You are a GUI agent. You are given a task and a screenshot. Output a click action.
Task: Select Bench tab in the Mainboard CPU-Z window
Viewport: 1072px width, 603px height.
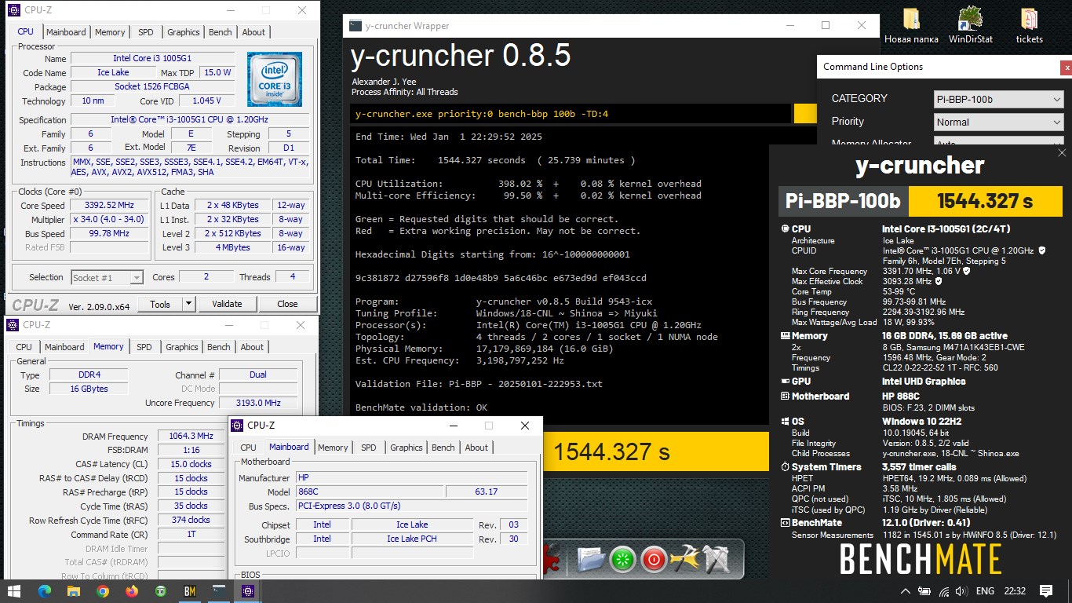(443, 448)
